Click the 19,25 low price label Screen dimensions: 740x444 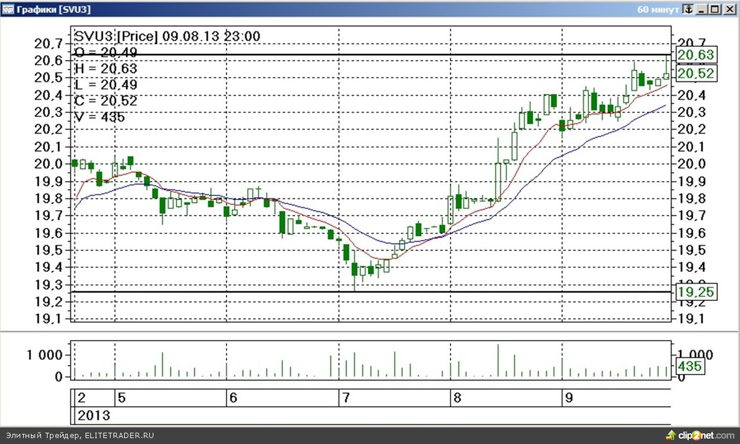pyautogui.click(x=695, y=292)
